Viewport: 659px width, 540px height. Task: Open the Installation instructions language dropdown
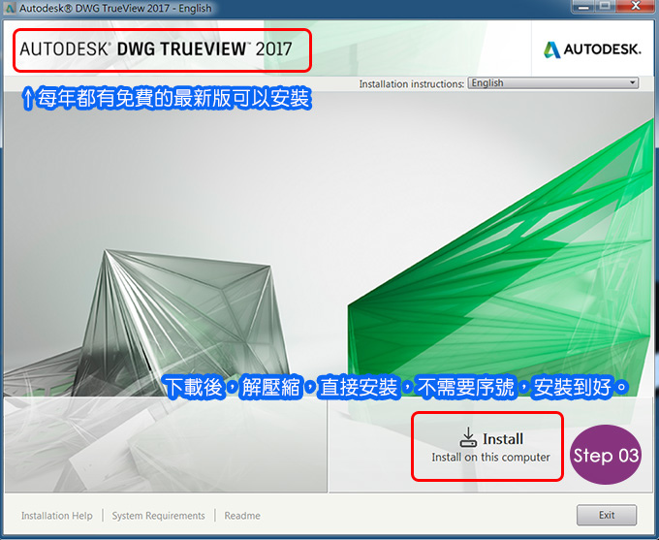pyautogui.click(x=553, y=82)
